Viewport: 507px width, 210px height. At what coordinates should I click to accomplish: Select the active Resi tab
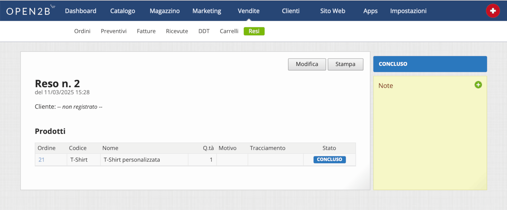(x=254, y=31)
